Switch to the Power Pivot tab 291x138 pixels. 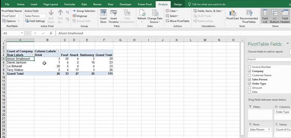coord(145,4)
